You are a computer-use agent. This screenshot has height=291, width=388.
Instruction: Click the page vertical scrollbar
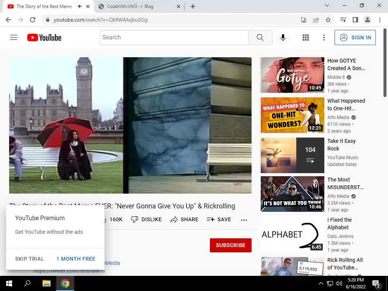385,63
